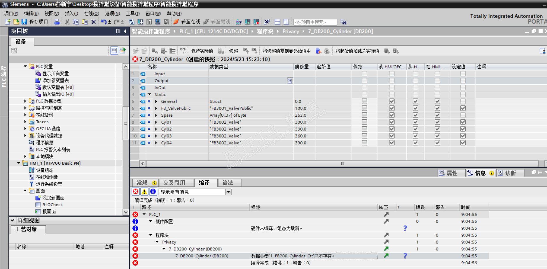The width and height of the screenshot is (547, 269).
Task: Click the upload from device icon
Action: click(x=149, y=22)
